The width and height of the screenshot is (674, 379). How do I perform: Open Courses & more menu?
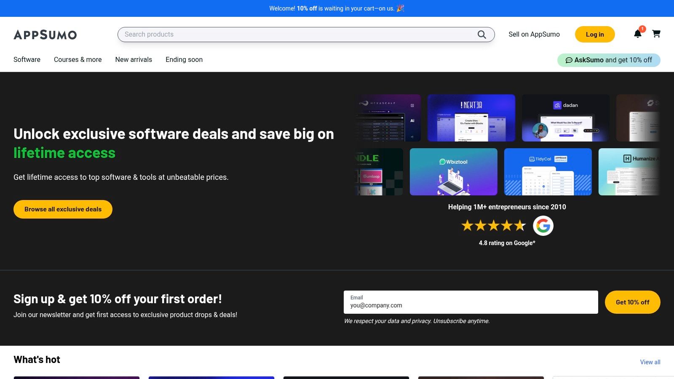(x=78, y=59)
